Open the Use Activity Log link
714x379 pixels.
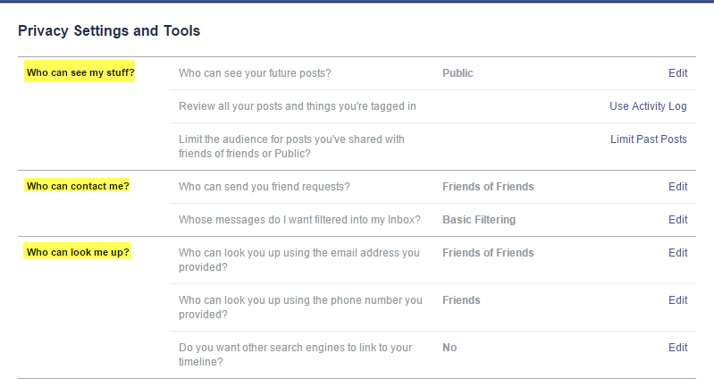coord(648,106)
